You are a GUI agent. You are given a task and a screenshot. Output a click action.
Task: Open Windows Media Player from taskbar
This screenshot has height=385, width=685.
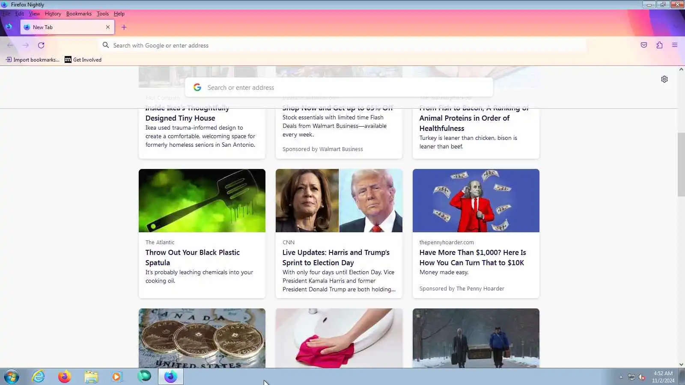tap(117, 377)
